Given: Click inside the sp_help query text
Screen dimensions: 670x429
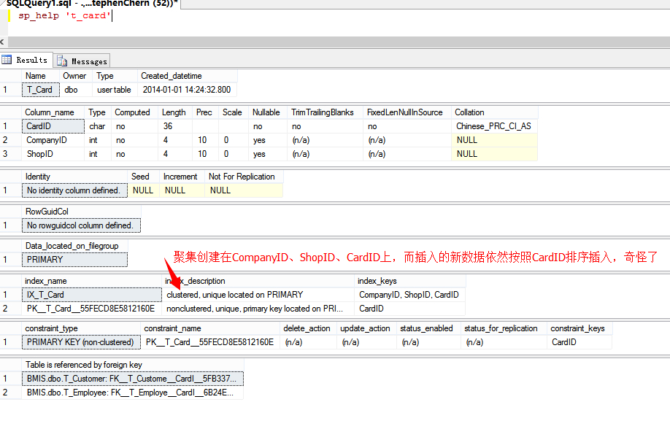Looking at the screenshot, I should 64,15.
